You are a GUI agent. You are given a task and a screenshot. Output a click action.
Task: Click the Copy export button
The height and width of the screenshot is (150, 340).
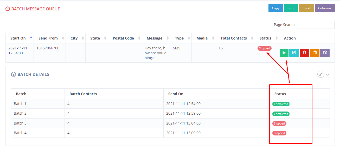275,8
